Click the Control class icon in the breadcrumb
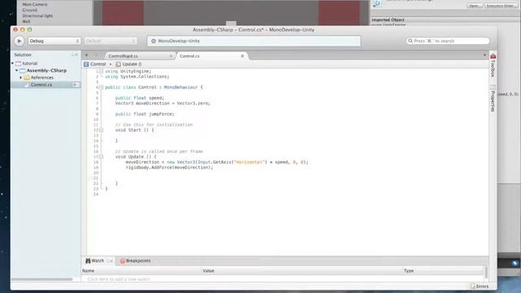This screenshot has height=293, width=521. point(86,64)
